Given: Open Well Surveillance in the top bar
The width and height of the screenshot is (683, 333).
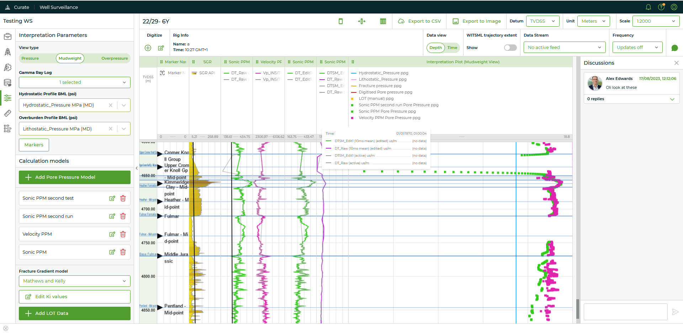Looking at the screenshot, I should click(59, 7).
